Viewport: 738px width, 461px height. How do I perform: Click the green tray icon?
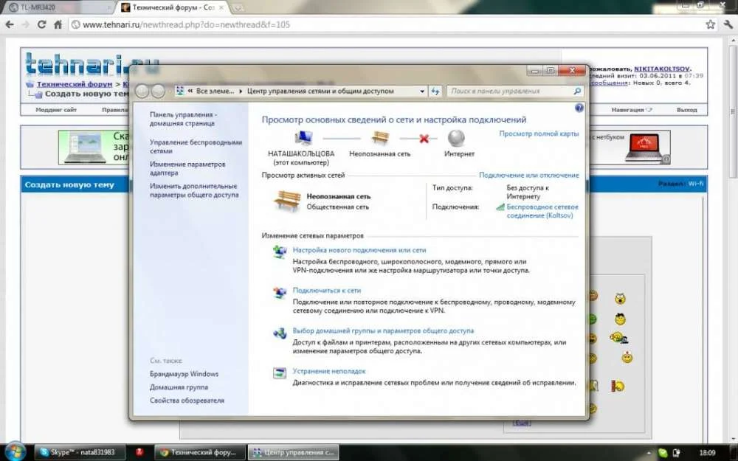tap(663, 453)
